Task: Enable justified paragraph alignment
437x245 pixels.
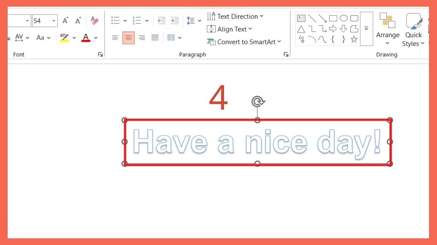Action: [x=155, y=37]
